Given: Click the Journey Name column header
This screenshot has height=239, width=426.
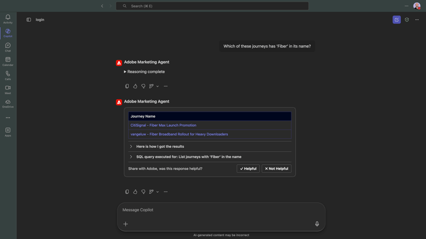Looking at the screenshot, I should point(210,116).
